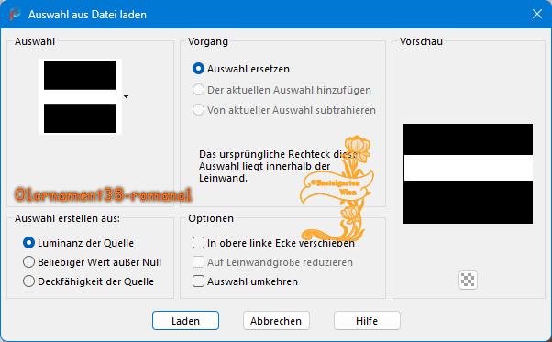Click the white stripe in the preview

click(468, 168)
